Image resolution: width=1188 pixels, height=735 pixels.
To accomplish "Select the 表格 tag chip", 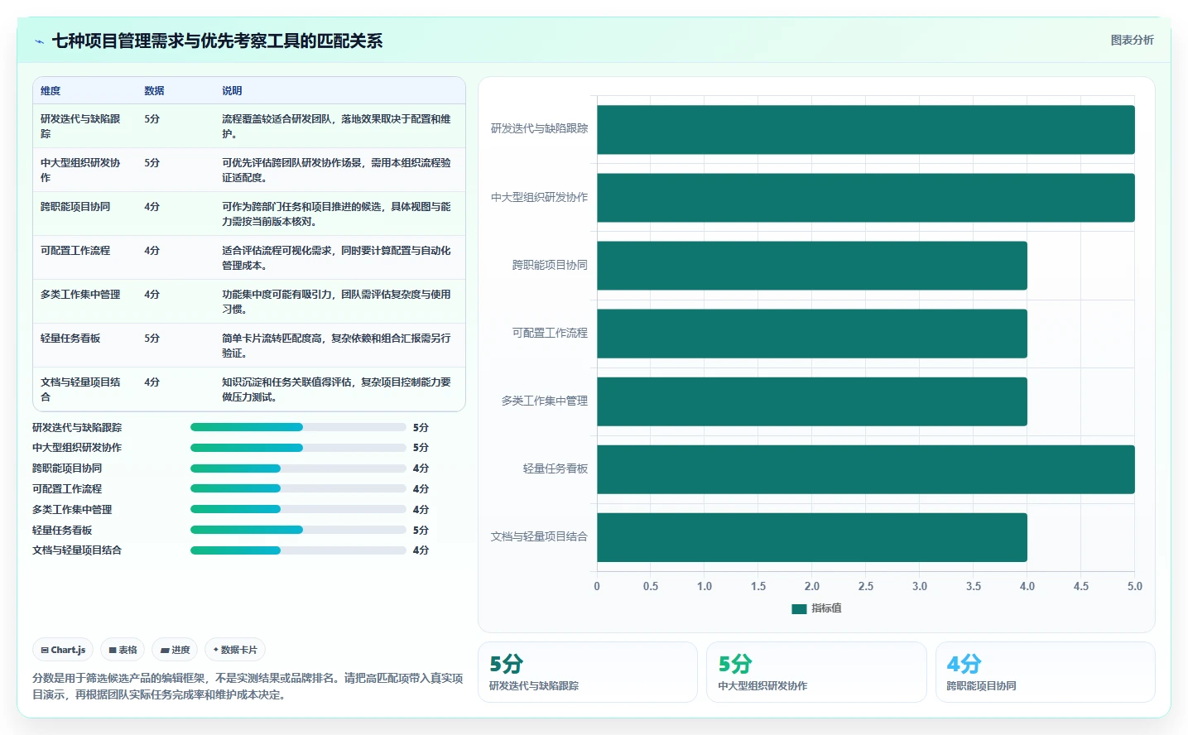I will (x=123, y=650).
